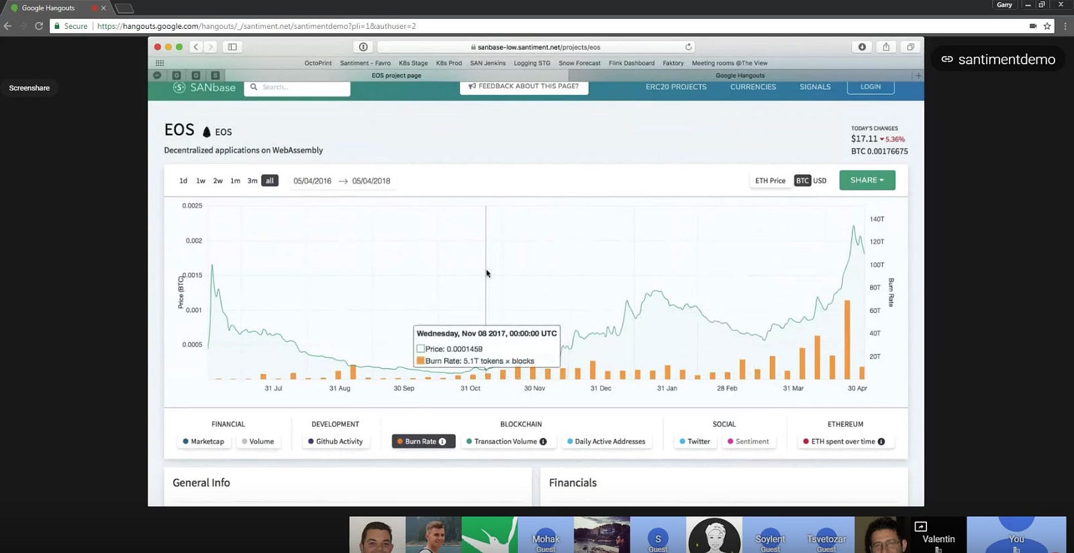Select the 2w time range
Screen dimensions: 1074x553
[x=218, y=181]
